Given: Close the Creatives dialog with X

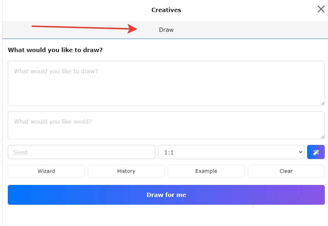Looking at the screenshot, I should point(321,9).
